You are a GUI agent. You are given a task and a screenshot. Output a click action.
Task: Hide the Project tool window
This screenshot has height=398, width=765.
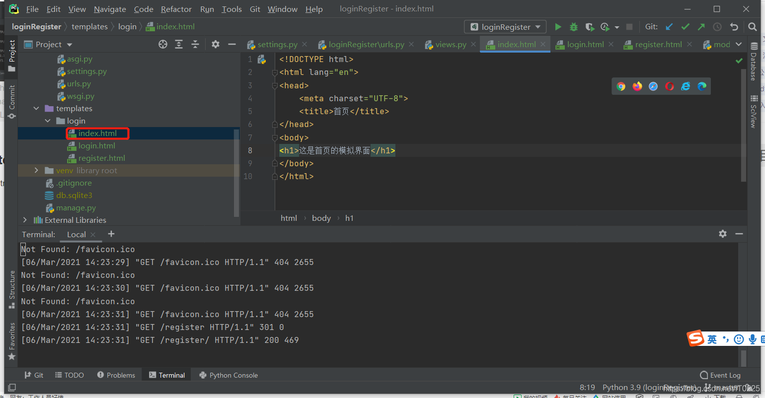point(231,44)
